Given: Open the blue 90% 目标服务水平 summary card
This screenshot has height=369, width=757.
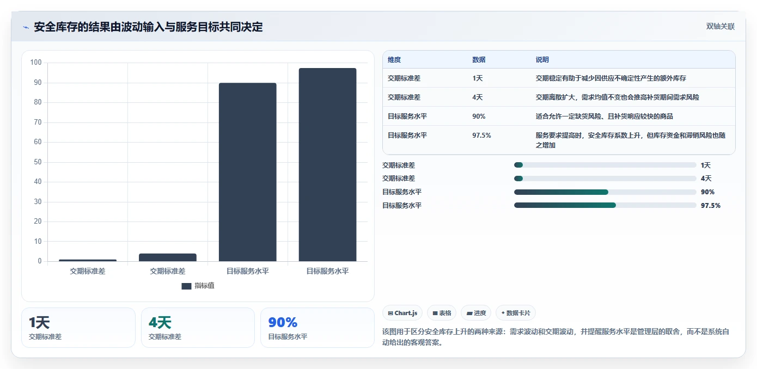Looking at the screenshot, I should [318, 328].
